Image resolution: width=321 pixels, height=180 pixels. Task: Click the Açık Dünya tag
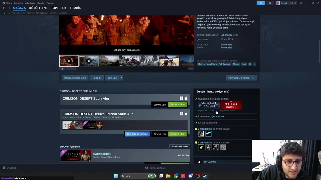(x=212, y=64)
